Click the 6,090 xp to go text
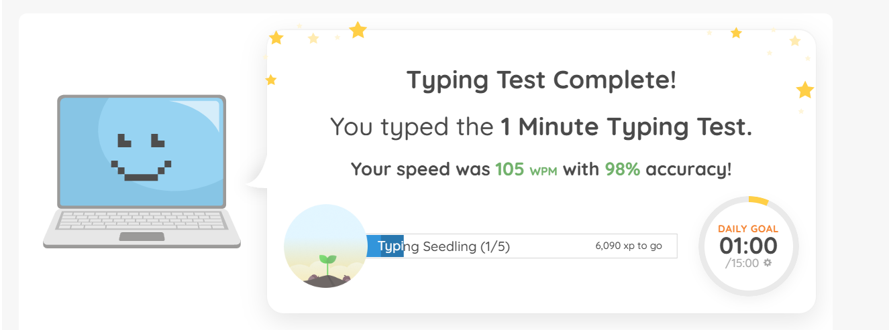889x330 pixels. click(629, 246)
